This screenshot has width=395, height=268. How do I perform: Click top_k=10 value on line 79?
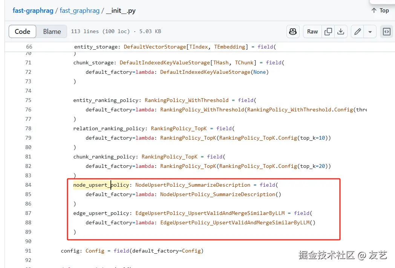click(312, 138)
